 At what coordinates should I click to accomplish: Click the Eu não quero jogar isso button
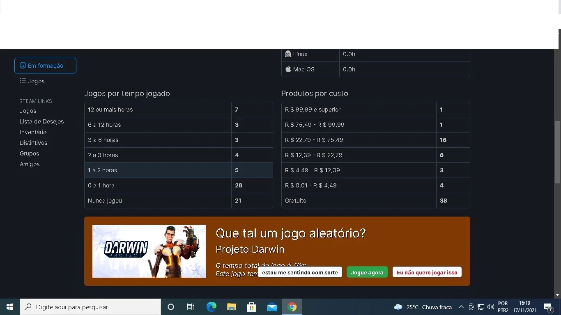(x=427, y=272)
